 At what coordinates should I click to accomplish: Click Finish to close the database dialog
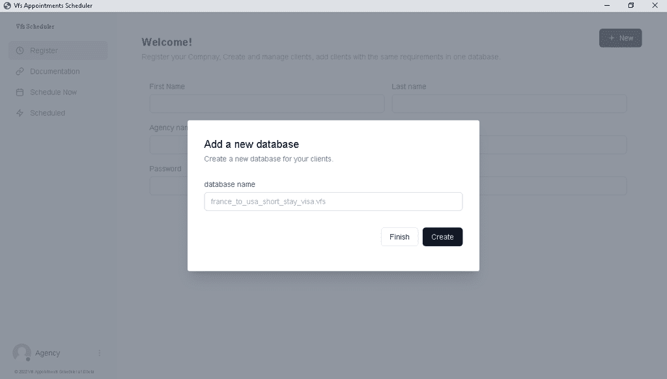tap(399, 237)
